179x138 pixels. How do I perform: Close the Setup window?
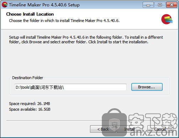[x=172, y=5]
